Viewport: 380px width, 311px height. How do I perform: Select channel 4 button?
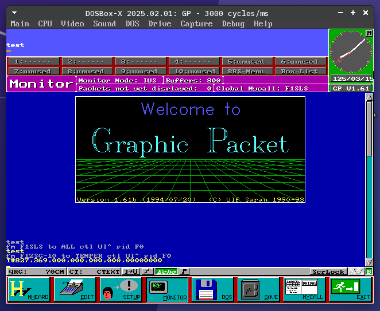click(x=194, y=61)
